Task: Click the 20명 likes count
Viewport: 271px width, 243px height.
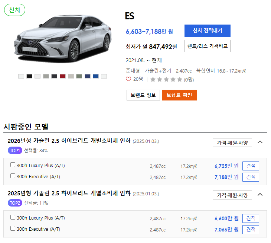Action: (x=138, y=79)
